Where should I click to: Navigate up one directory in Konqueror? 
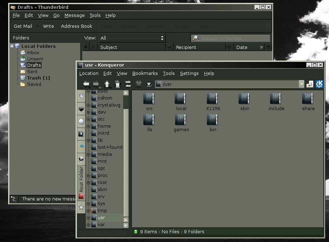point(107,84)
